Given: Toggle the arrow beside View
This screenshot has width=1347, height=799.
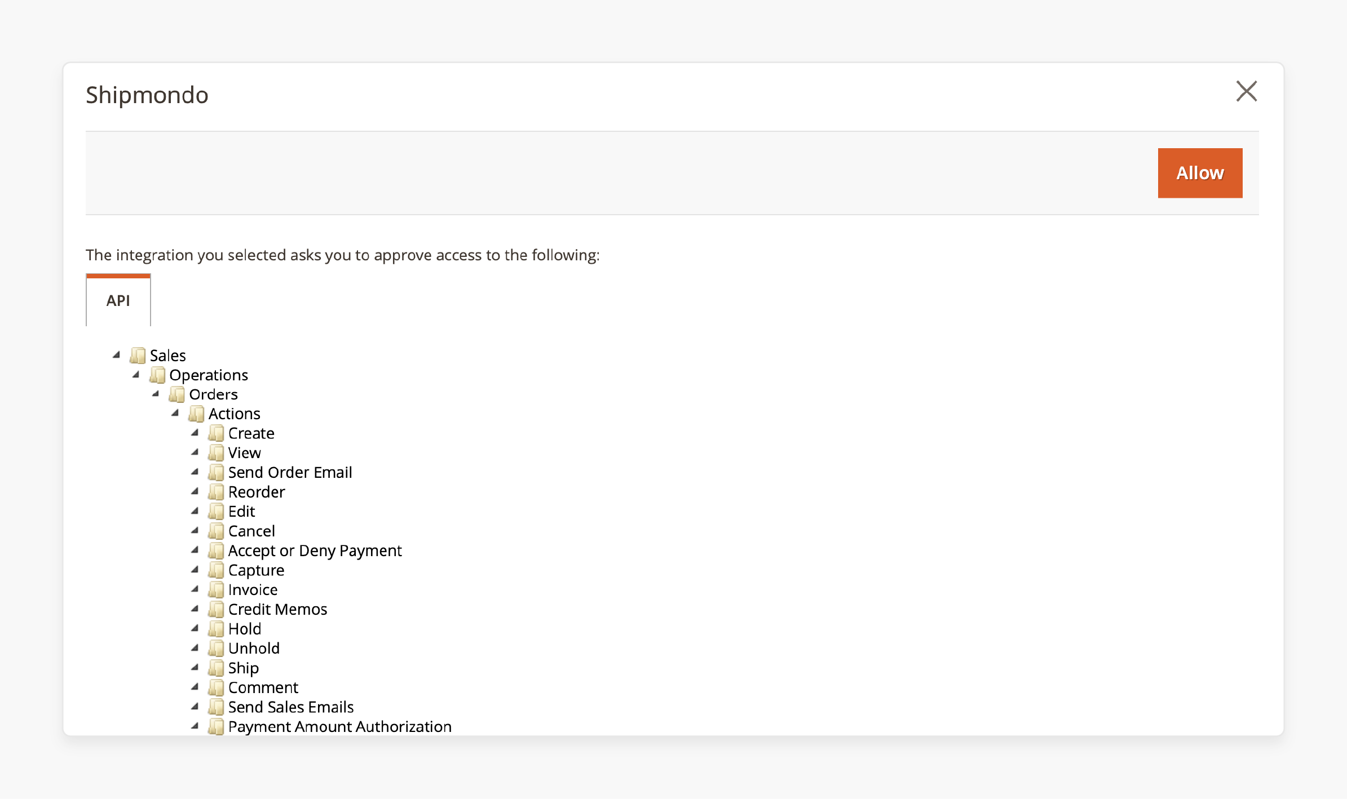Looking at the screenshot, I should click(195, 452).
